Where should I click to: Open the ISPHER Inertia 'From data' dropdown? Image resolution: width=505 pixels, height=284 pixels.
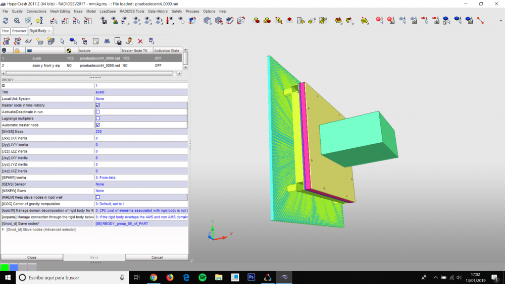click(x=141, y=178)
